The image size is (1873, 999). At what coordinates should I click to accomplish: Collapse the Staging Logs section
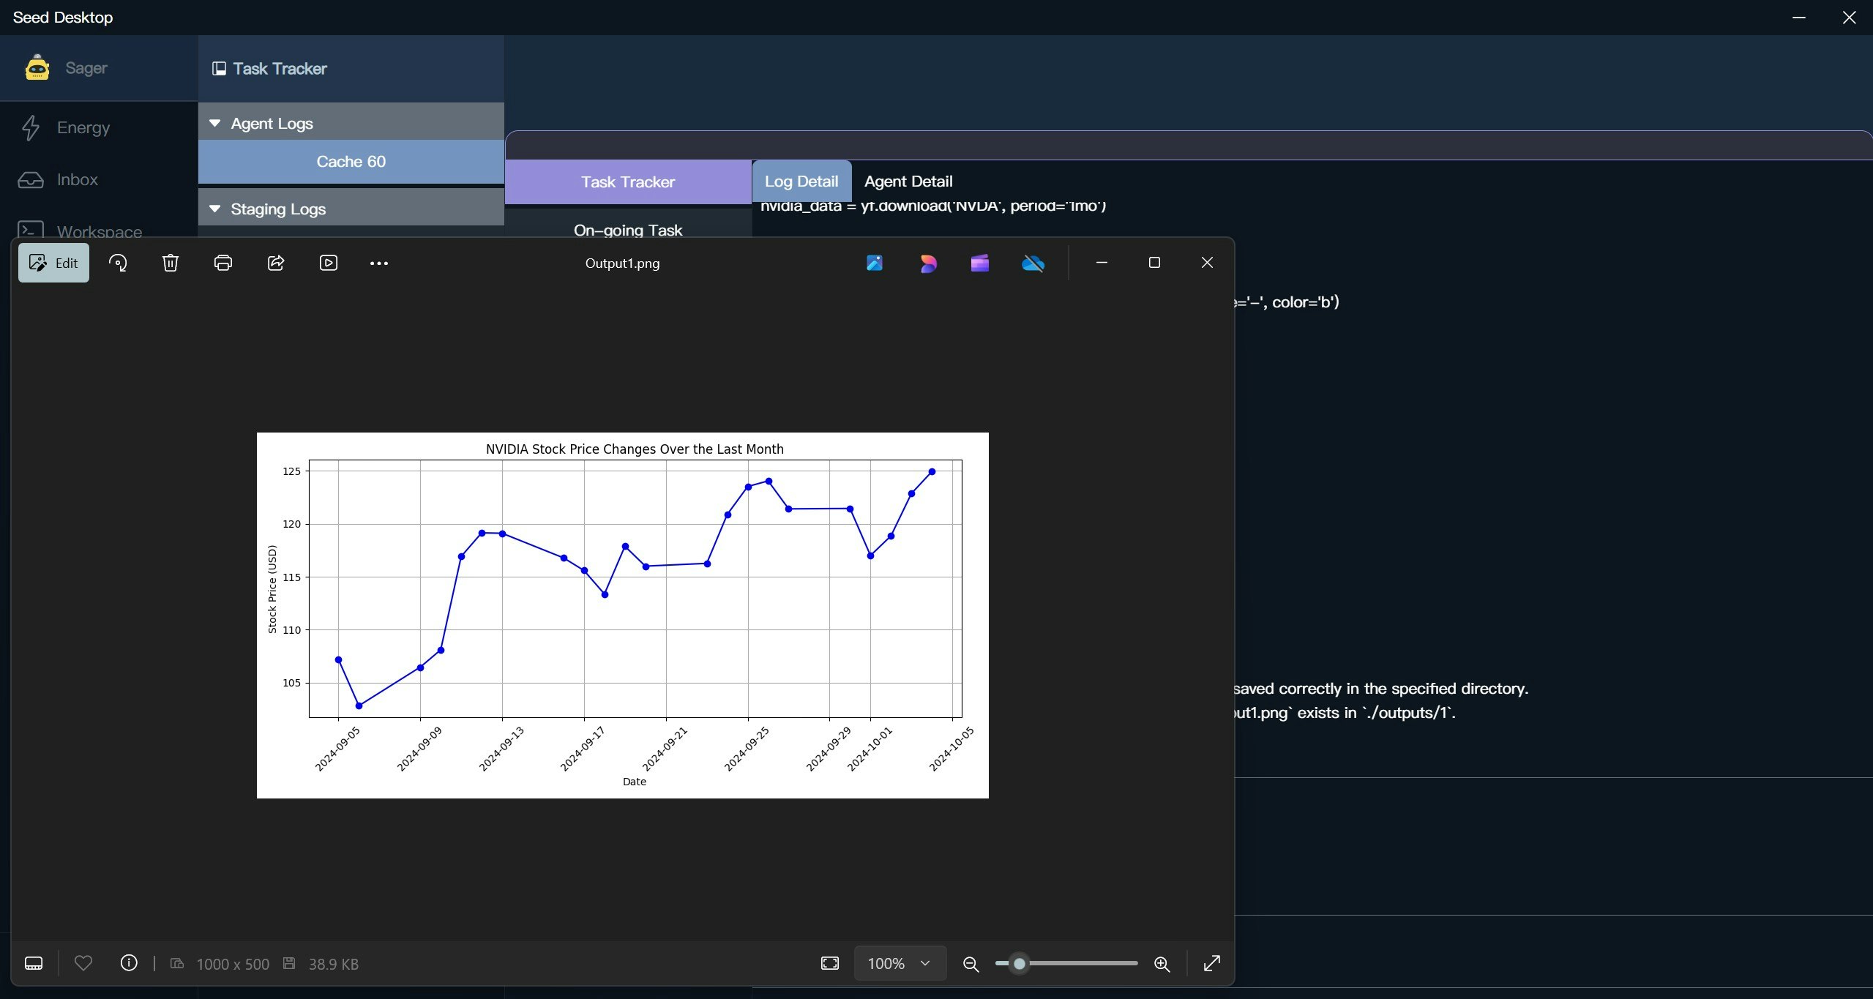[214, 209]
